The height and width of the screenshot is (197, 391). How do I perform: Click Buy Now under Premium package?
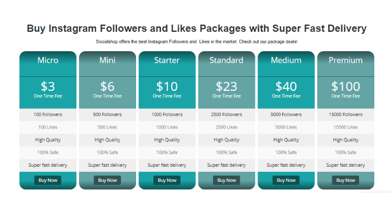click(x=345, y=180)
